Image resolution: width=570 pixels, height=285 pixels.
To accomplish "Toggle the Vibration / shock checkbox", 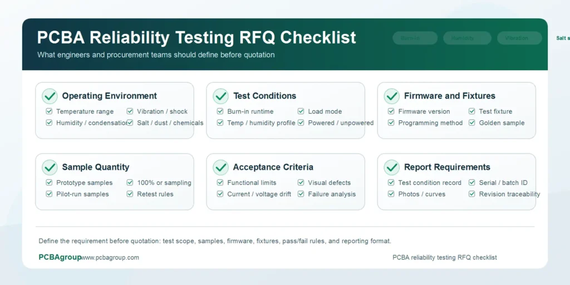I will 130,111.
